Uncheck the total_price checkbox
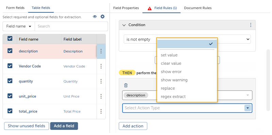 click(10, 111)
